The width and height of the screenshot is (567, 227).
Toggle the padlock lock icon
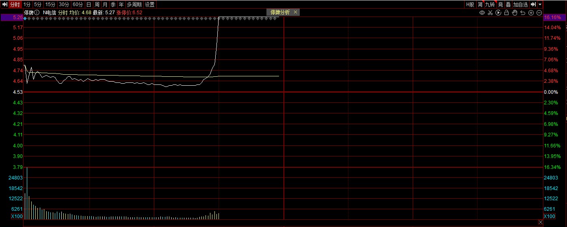(506, 13)
